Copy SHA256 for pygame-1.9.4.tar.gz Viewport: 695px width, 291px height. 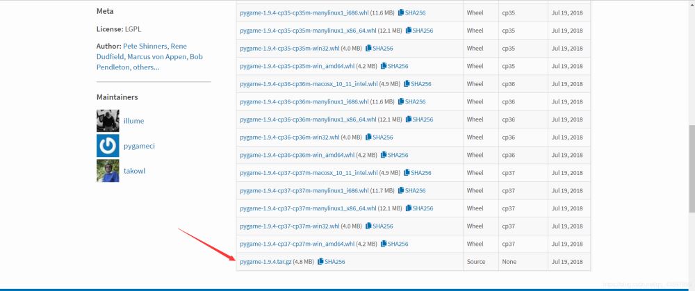[331, 262]
